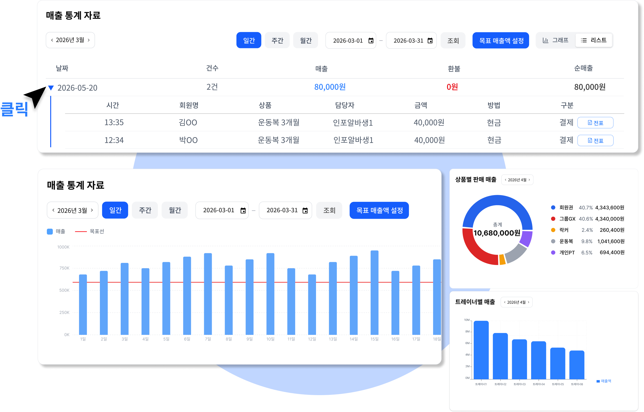The width and height of the screenshot is (644, 412).
Task: Switch to 리스트 view
Action: coord(594,41)
